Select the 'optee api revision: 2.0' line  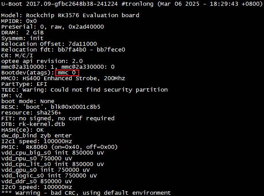[x=42, y=61]
